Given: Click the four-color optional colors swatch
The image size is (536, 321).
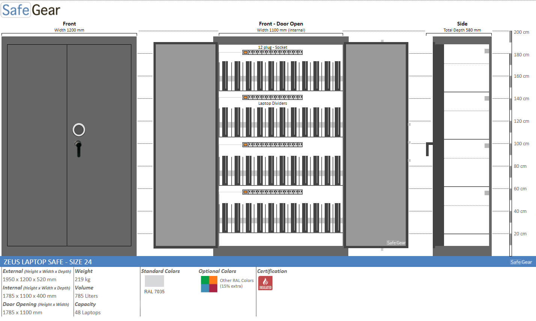Looking at the screenshot, I should tap(209, 284).
